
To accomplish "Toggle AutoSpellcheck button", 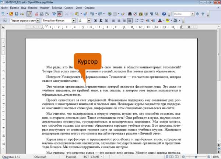I will coord(60,14).
